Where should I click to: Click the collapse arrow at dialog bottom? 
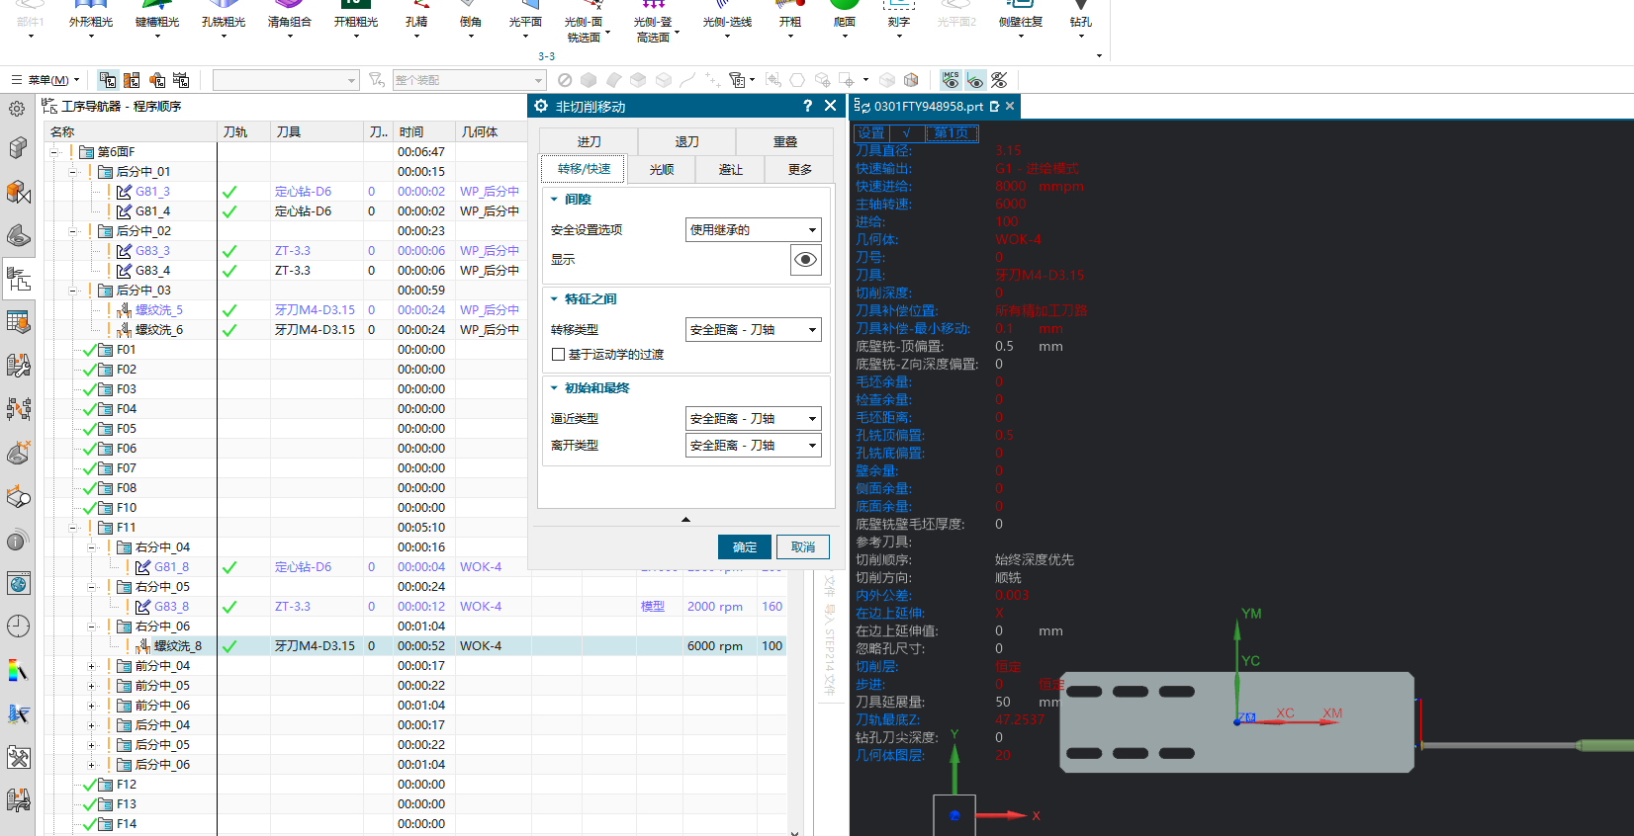685,519
